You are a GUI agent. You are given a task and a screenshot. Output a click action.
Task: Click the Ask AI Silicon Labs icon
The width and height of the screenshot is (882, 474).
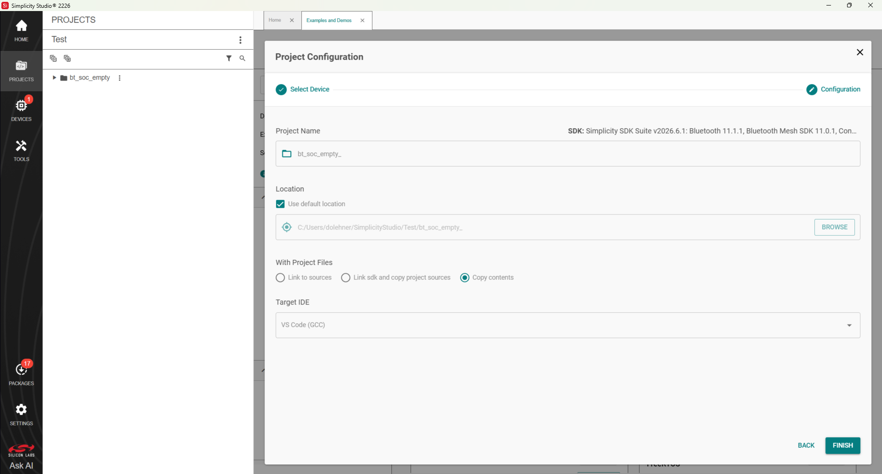tap(21, 457)
